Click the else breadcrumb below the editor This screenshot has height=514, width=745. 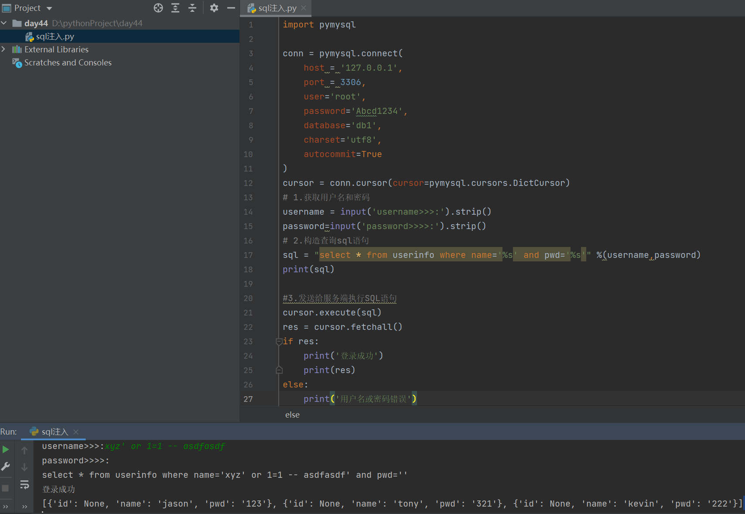[292, 415]
